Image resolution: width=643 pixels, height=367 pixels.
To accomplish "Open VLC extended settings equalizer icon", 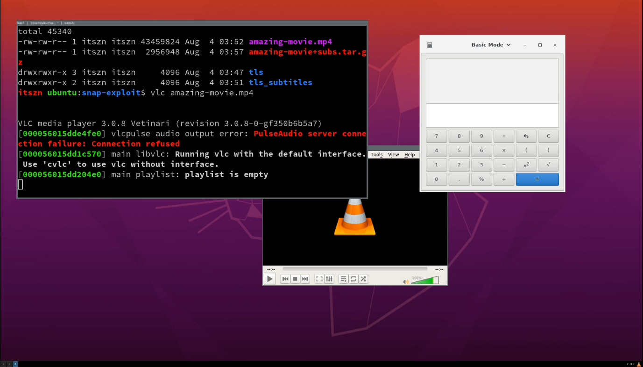I will (x=329, y=279).
